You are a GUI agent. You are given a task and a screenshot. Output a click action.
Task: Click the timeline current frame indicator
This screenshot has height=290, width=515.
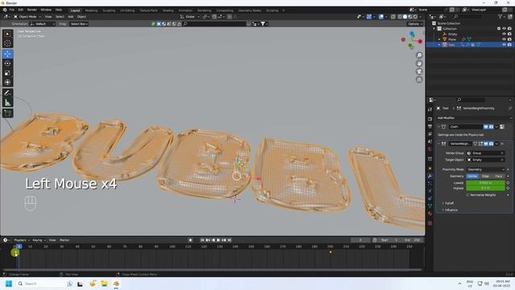[x=19, y=246]
